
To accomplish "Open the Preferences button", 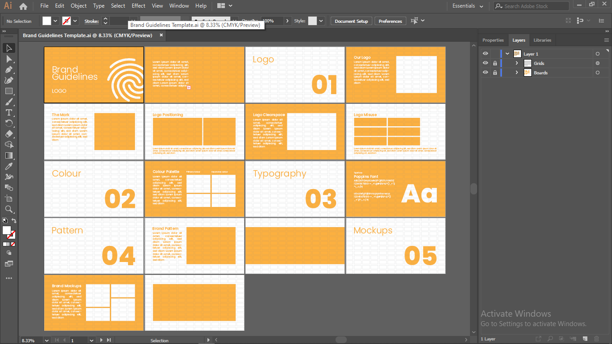I will 390,21.
